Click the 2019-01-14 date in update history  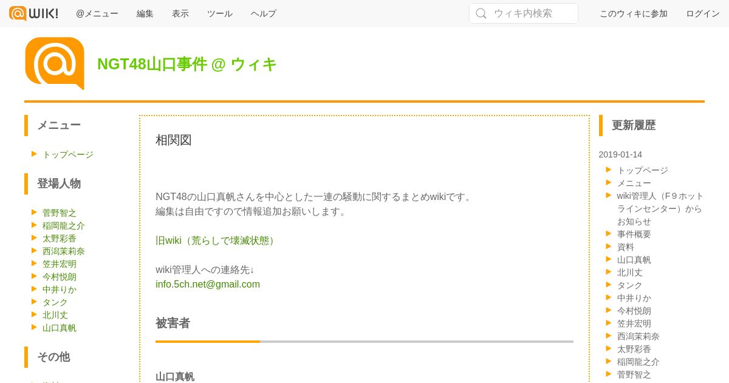coord(620,154)
